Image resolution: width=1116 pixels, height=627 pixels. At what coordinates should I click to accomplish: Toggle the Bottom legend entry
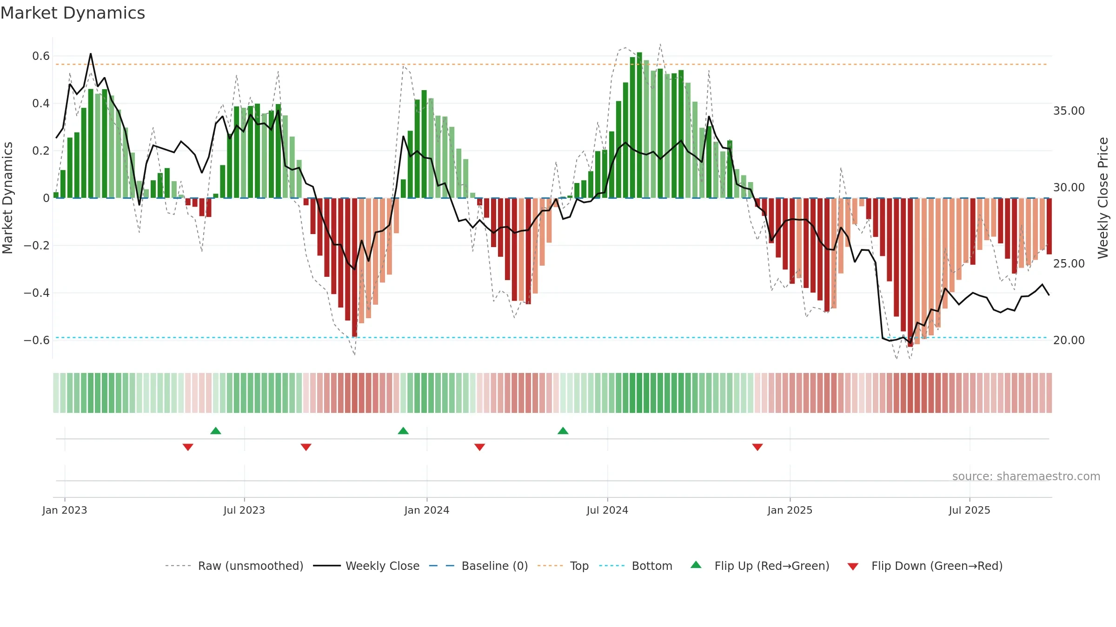(636, 566)
